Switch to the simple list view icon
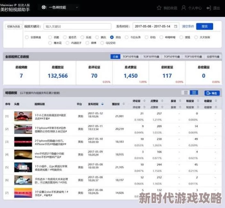 pyautogui.click(x=186, y=93)
